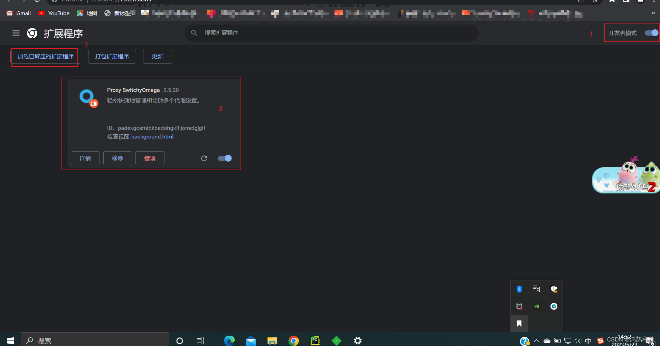Toggle 开发者模式 developer mode switch

tap(652, 33)
